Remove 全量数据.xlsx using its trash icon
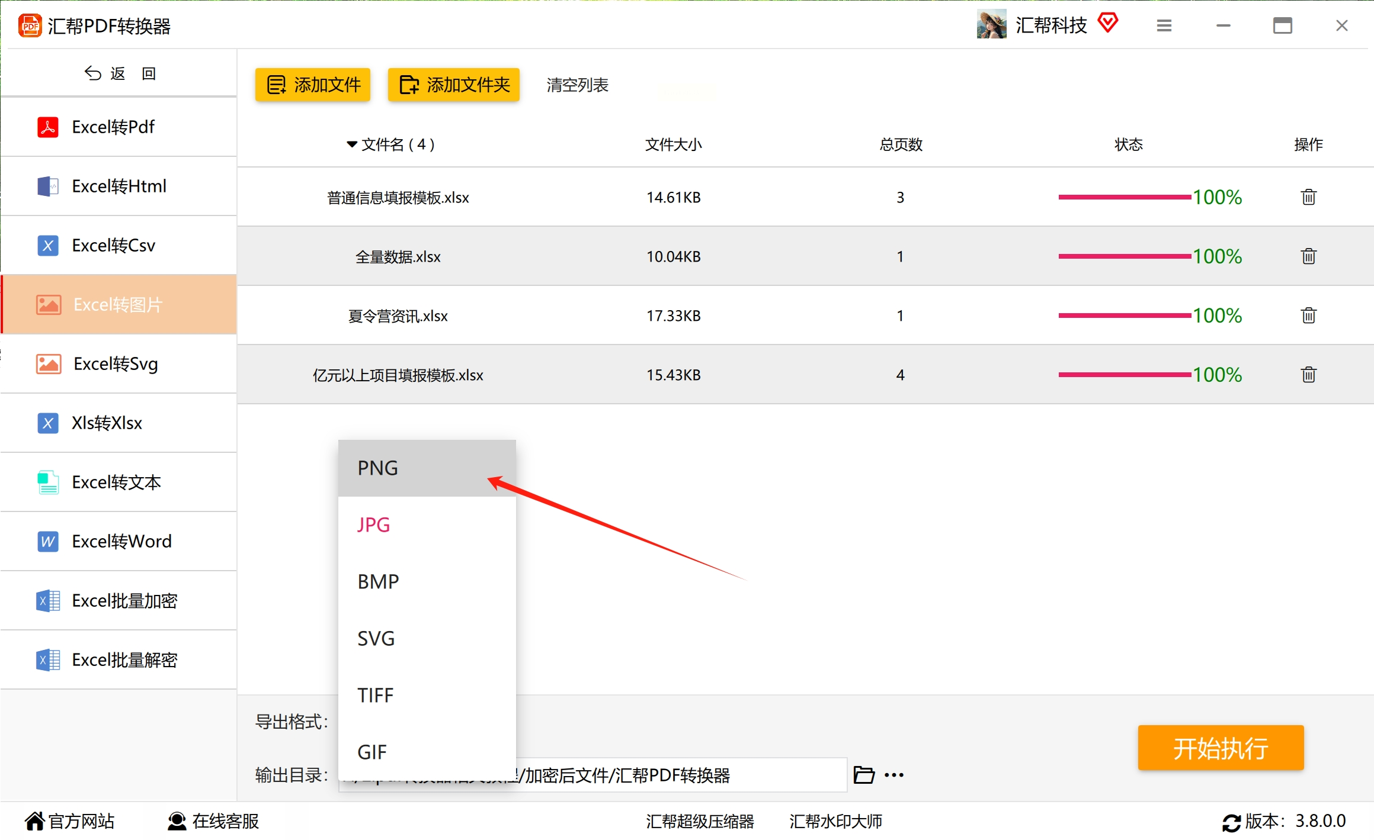Image resolution: width=1374 pixels, height=840 pixels. [1308, 256]
